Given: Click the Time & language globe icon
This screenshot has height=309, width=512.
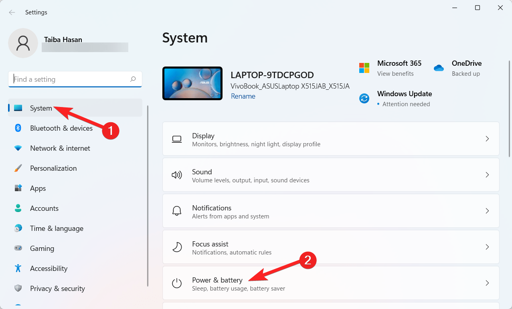Looking at the screenshot, I should coord(18,228).
